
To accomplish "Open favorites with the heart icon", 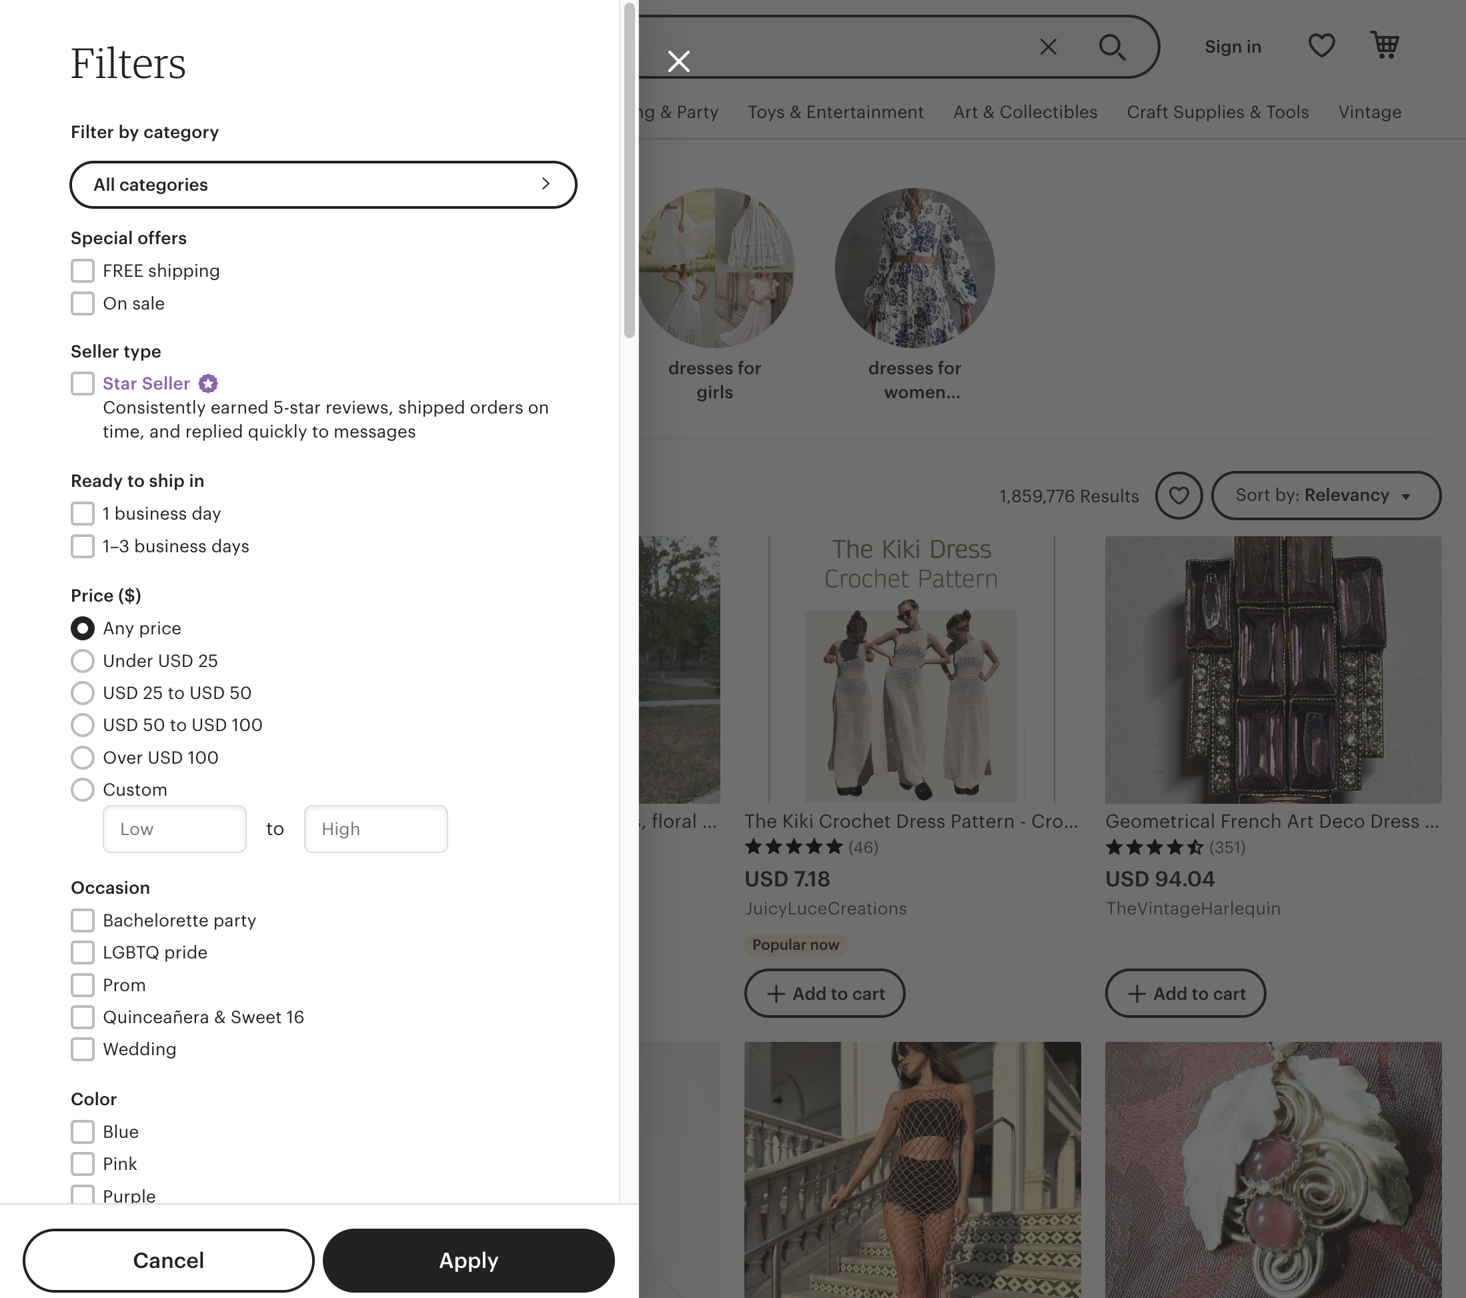I will [1322, 45].
